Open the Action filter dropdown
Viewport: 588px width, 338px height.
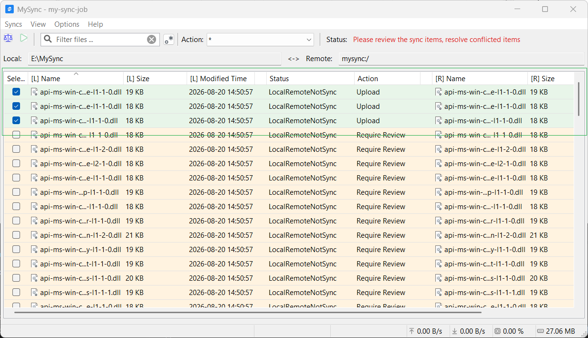260,40
